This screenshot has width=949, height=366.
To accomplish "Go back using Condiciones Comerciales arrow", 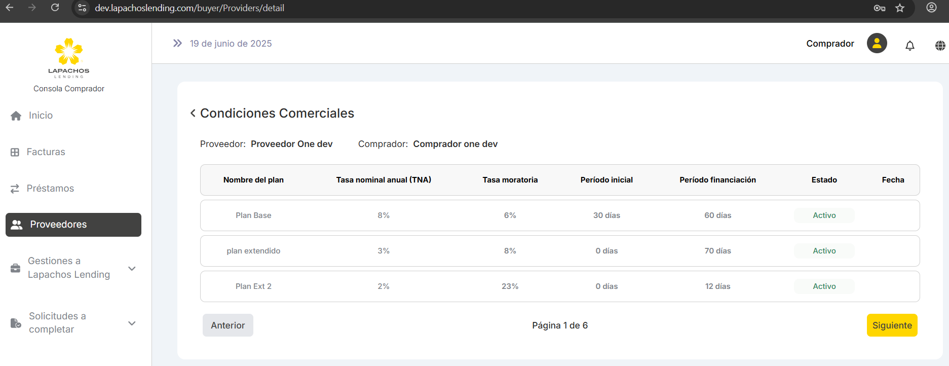I will (193, 113).
